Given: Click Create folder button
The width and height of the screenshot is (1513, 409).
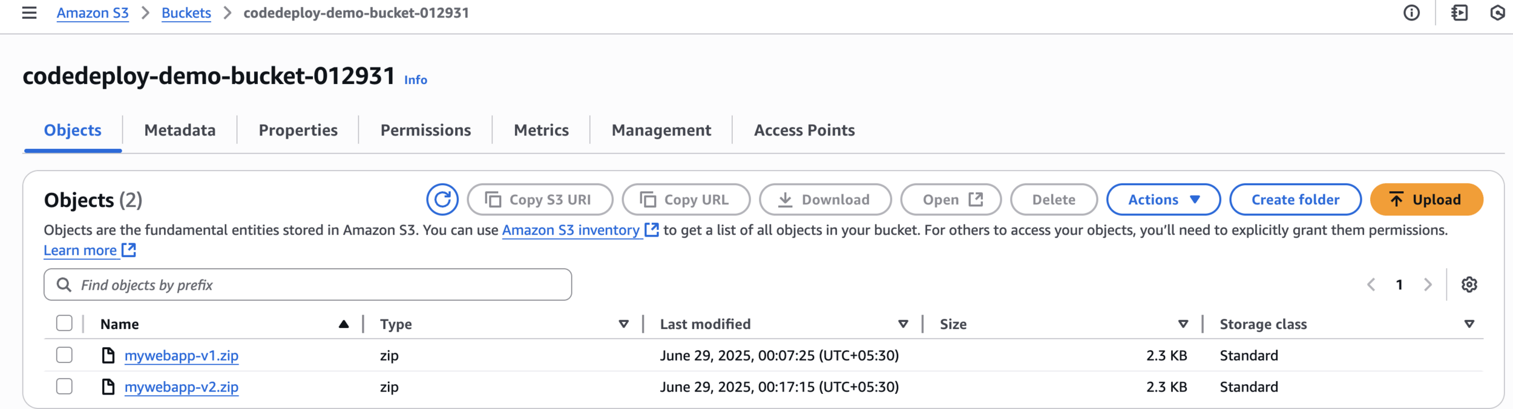Looking at the screenshot, I should point(1295,200).
